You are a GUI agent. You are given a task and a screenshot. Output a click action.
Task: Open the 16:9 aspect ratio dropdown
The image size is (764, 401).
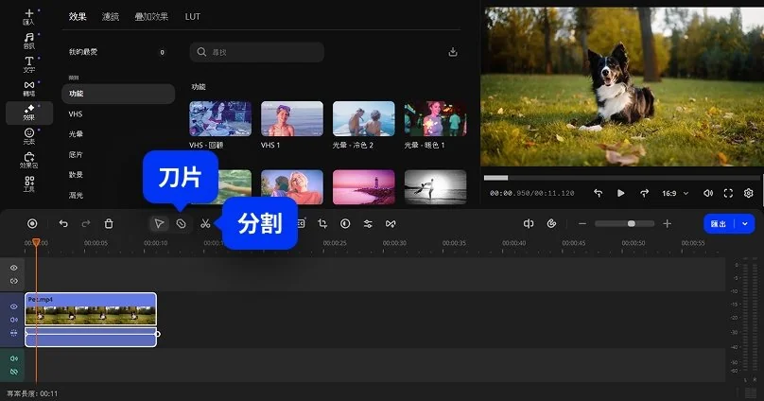675,194
